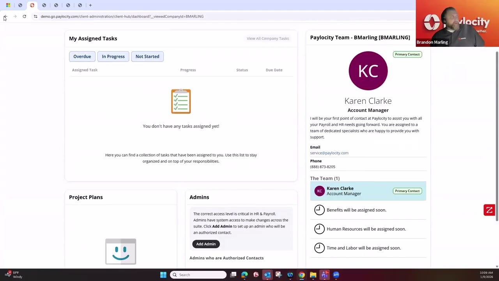Click the Primary Contact badge above the avatar
This screenshot has width=499, height=281.
pyautogui.click(x=407, y=54)
